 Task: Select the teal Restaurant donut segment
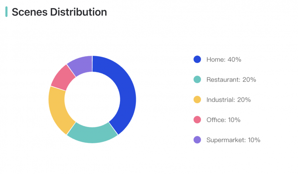[x=92, y=135]
